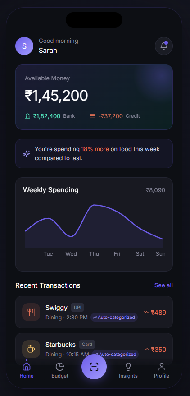The width and height of the screenshot is (190, 396).
Task: Go to the Profile tab
Action: point(162,370)
